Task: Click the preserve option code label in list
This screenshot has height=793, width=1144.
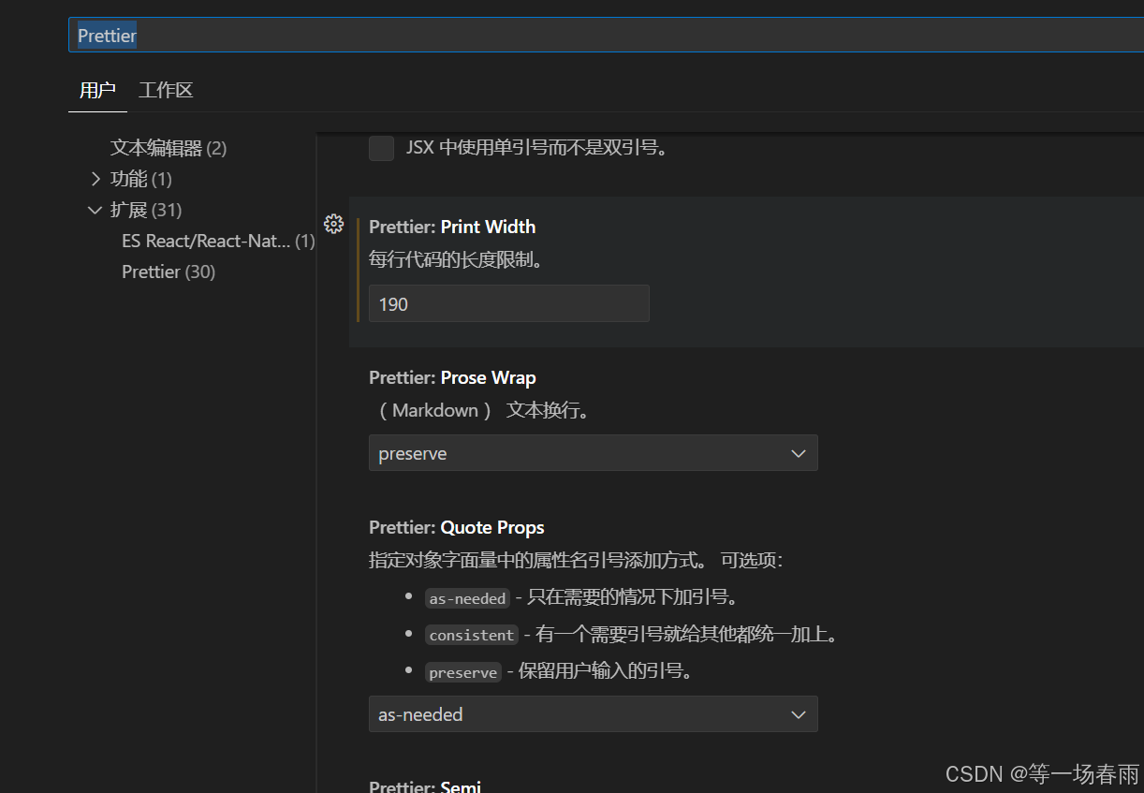Action: coord(463,672)
